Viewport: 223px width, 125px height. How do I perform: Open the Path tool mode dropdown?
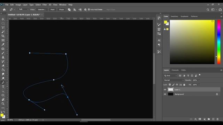click(23, 9)
